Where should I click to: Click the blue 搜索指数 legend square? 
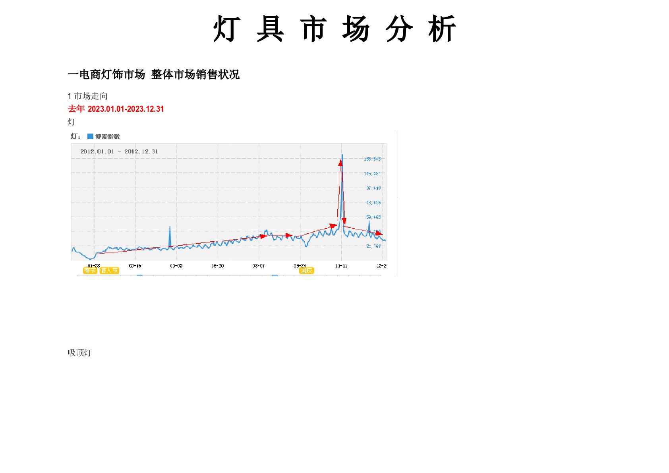(x=90, y=136)
